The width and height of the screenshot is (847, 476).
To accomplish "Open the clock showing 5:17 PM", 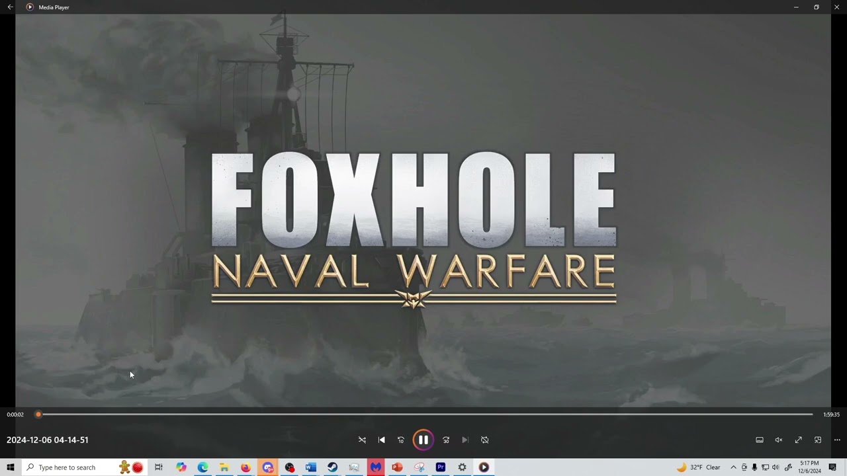I will click(x=810, y=467).
